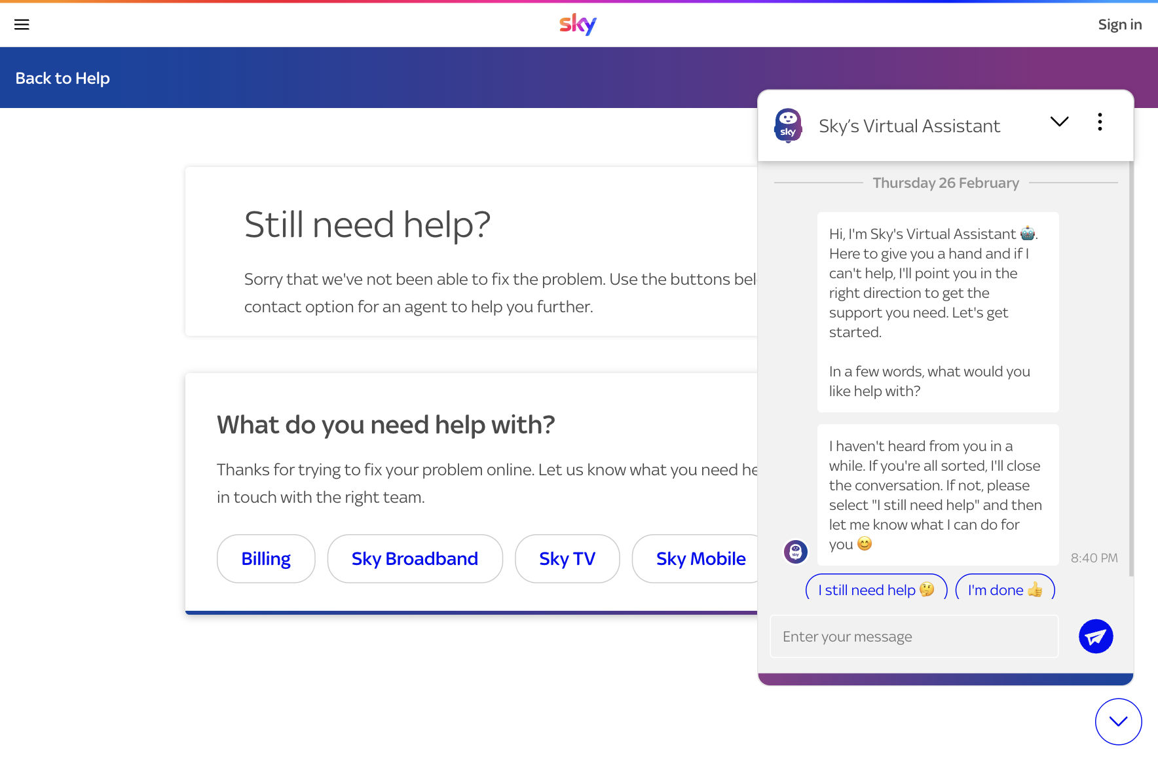
Task: Click the Sky logo
Action: click(x=578, y=24)
